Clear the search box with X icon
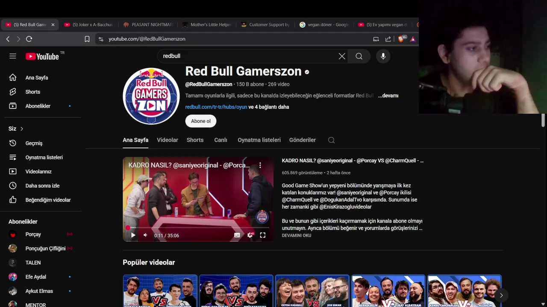Image resolution: width=547 pixels, height=307 pixels. pyautogui.click(x=342, y=56)
